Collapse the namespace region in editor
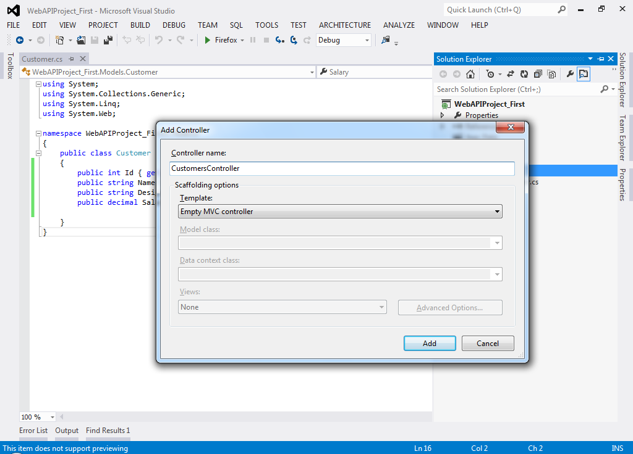The height and width of the screenshot is (454, 633). pos(38,133)
